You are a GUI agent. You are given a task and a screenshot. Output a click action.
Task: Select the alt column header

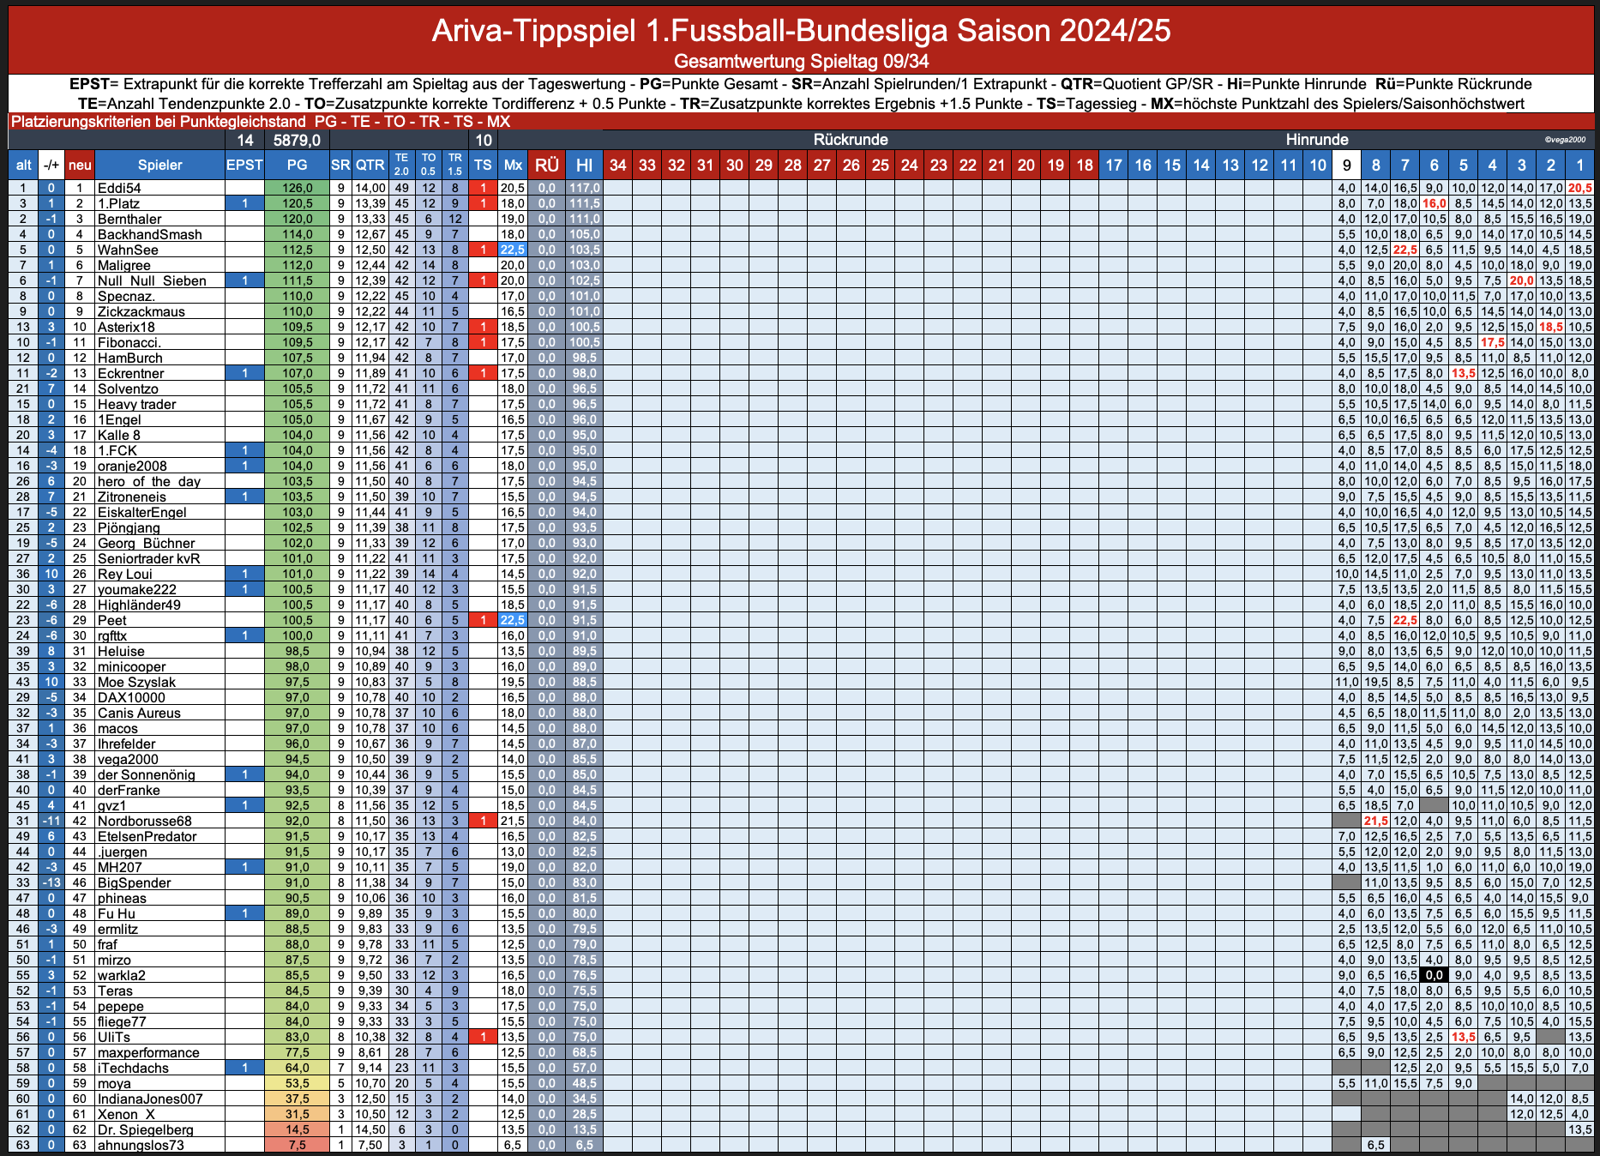(23, 165)
